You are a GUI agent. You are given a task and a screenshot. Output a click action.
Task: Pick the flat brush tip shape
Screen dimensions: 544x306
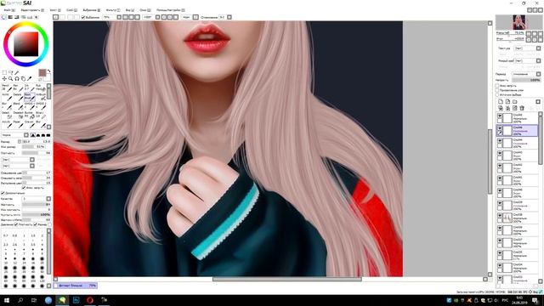[48, 135]
